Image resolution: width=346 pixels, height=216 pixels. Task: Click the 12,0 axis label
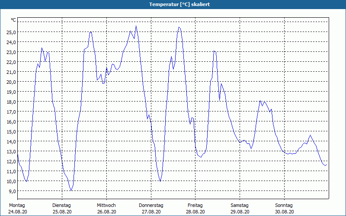11,161
